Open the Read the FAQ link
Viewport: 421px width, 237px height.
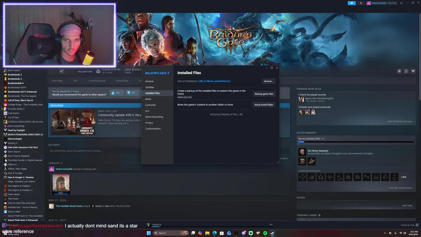(x=185, y=97)
